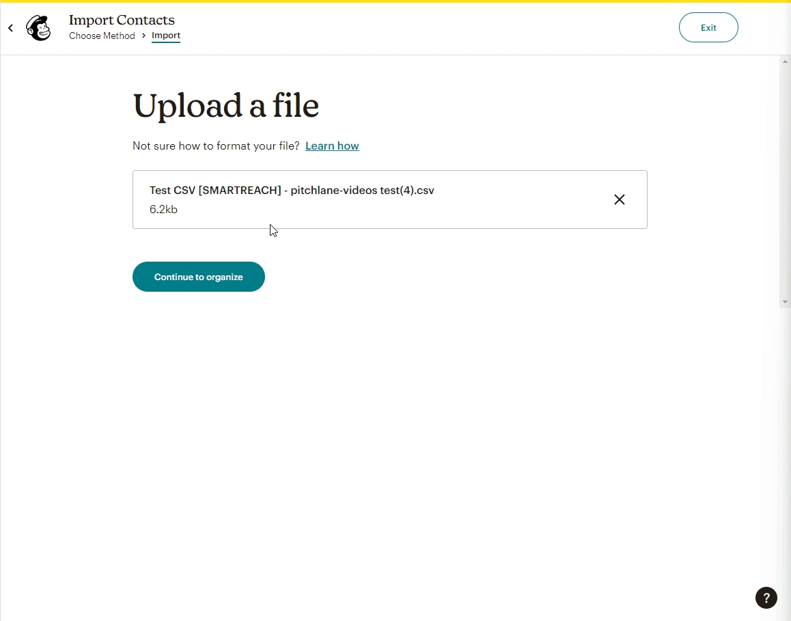Click the breadcrumb chevron separator

[143, 36]
